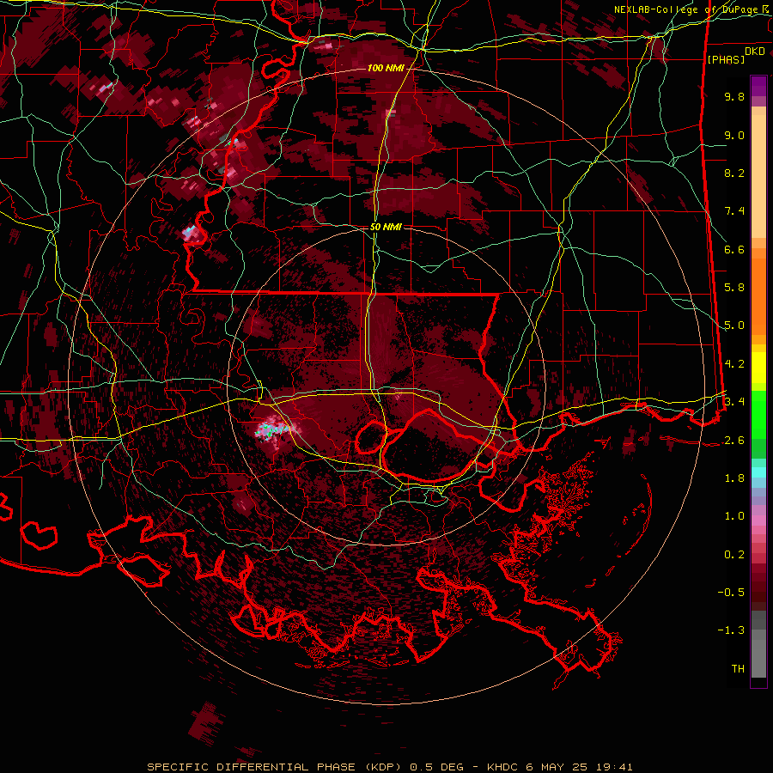This screenshot has width=773, height=773.
Task: Click the -1.3 value on the color scale
Action: click(731, 630)
